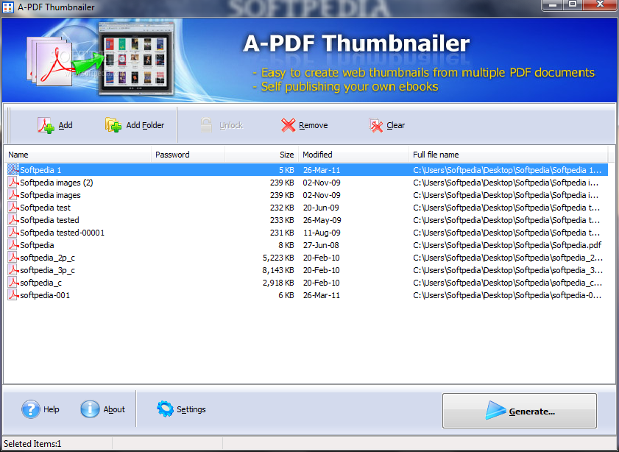Click the app icon in the title bar
This screenshot has width=619, height=452.
(x=8, y=7)
